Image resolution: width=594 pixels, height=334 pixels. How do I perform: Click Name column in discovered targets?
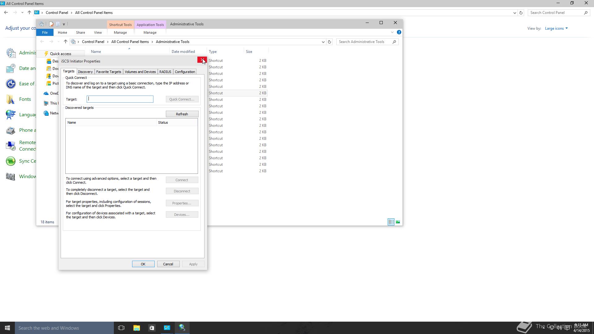tap(111, 122)
